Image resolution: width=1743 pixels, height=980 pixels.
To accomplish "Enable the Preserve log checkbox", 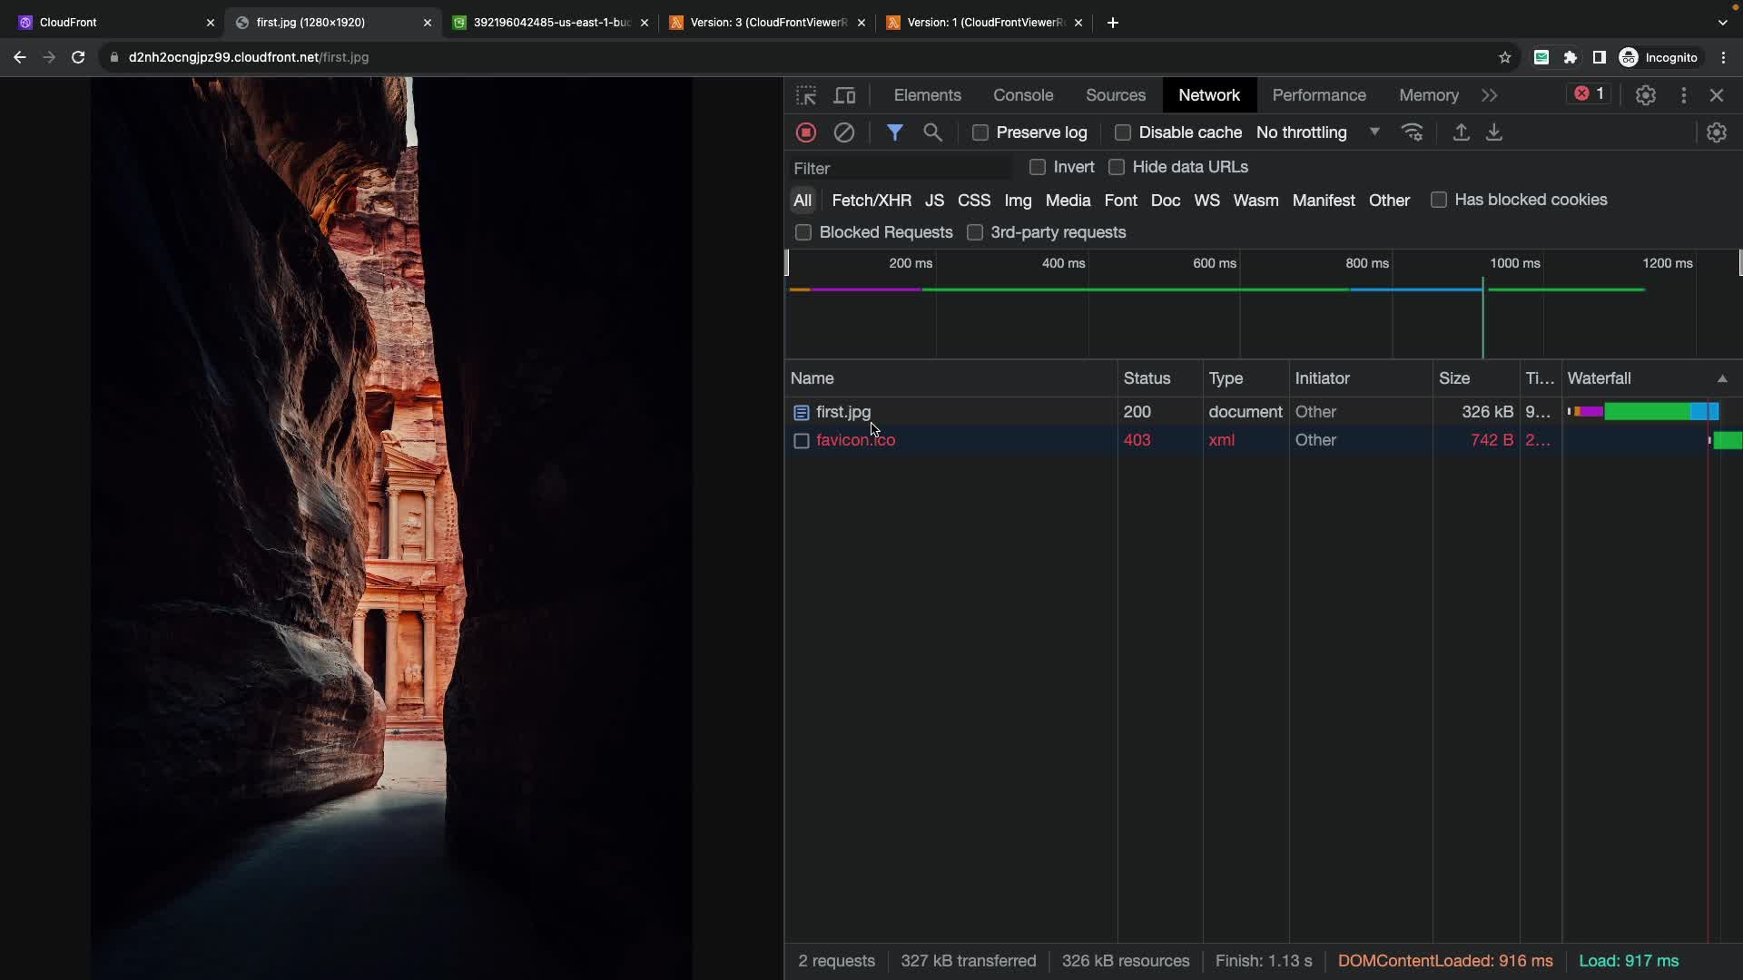I will [980, 132].
